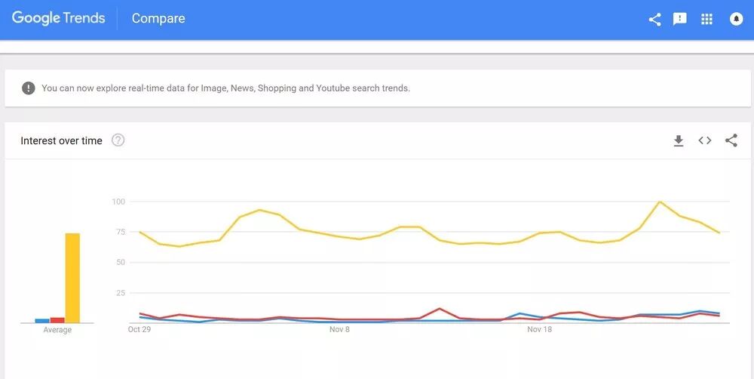Open the send feedback icon
Screen dimensions: 754x379
pyautogui.click(x=680, y=20)
